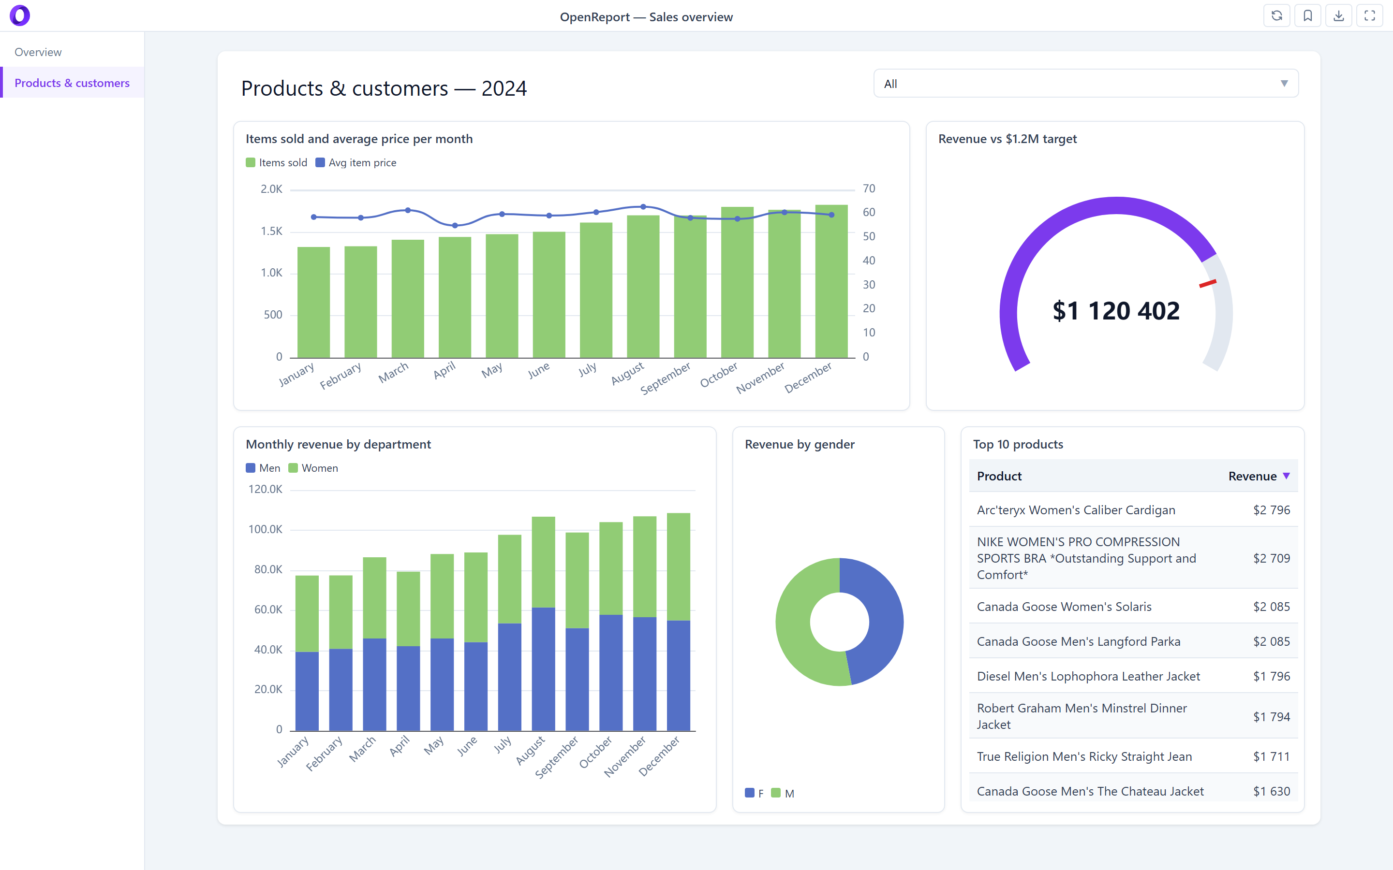Toggle M legend in gender chart

pos(783,794)
